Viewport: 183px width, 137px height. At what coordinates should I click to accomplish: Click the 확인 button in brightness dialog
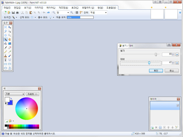[156, 70]
